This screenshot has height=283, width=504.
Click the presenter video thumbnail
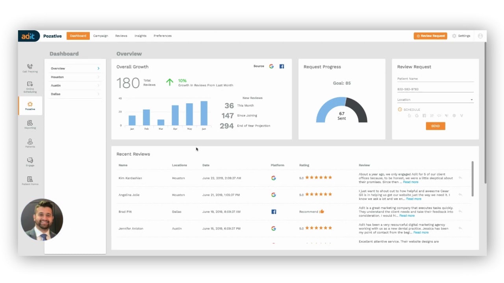click(42, 220)
